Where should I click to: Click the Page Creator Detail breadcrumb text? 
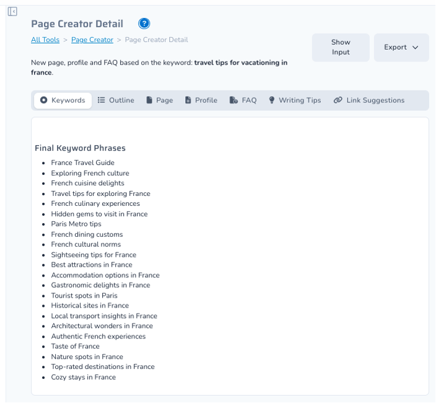156,40
